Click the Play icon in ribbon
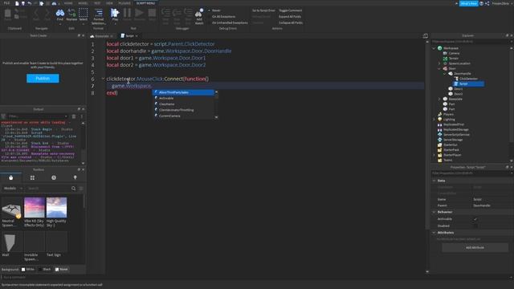Image resolution: width=514 pixels, height=289 pixels. (115, 13)
